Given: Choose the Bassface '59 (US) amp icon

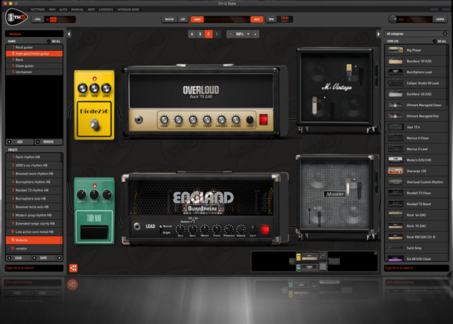Looking at the screenshot, I should tap(395, 61).
